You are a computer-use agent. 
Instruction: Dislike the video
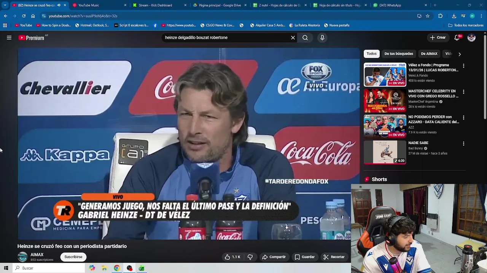pyautogui.click(x=250, y=257)
